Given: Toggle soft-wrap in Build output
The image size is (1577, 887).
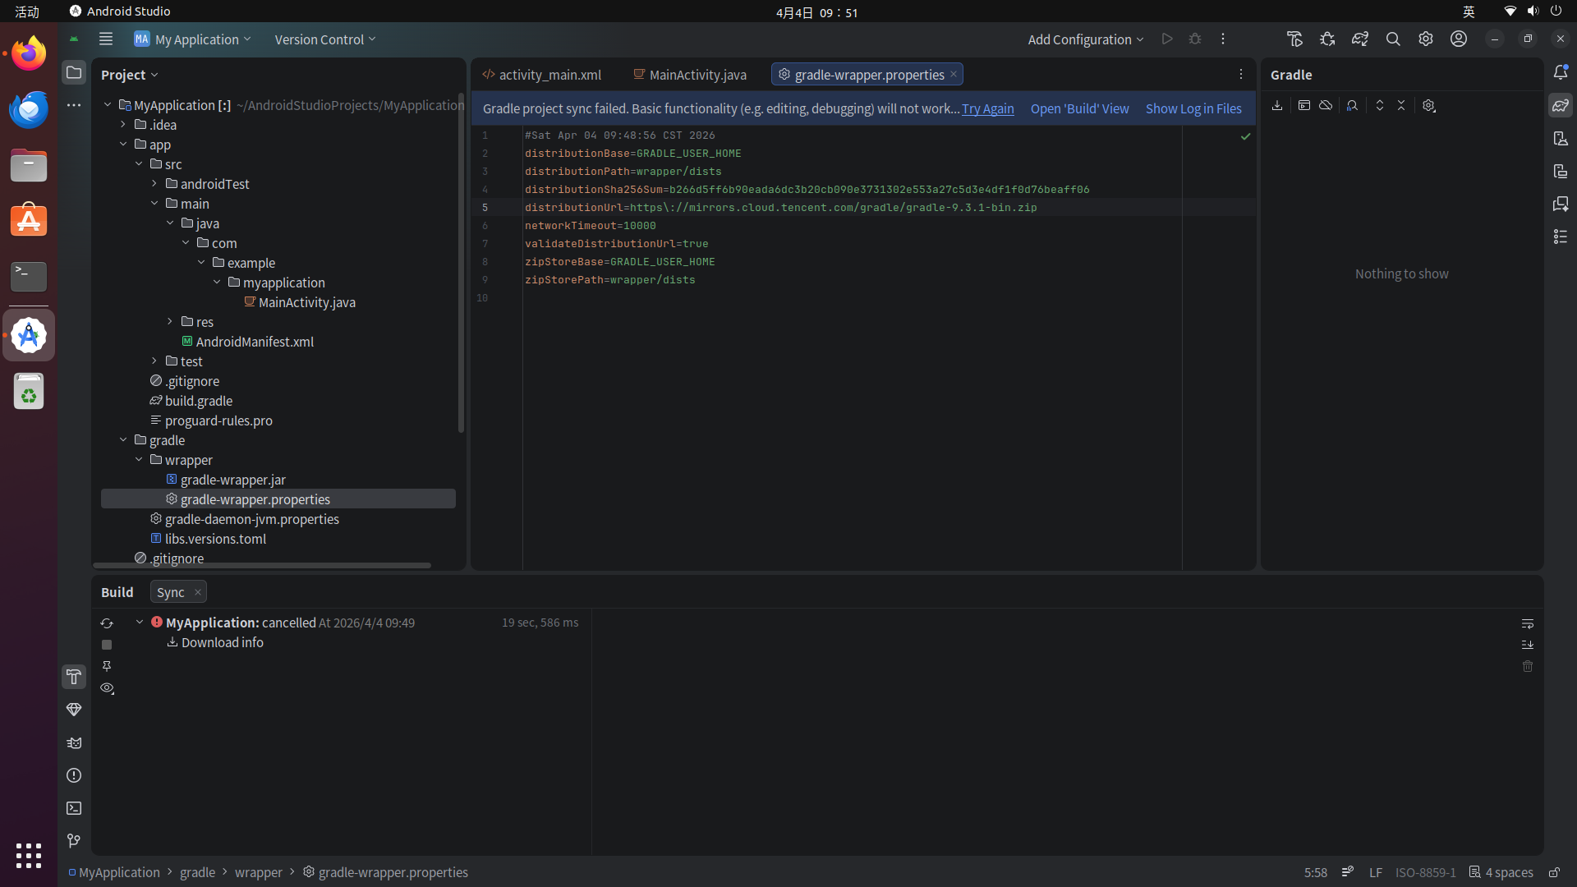Looking at the screenshot, I should point(1528,624).
